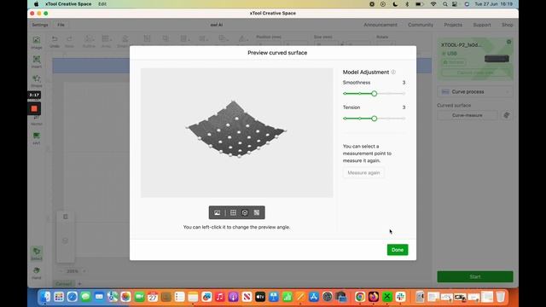Open the File menu in xTool

point(61,25)
